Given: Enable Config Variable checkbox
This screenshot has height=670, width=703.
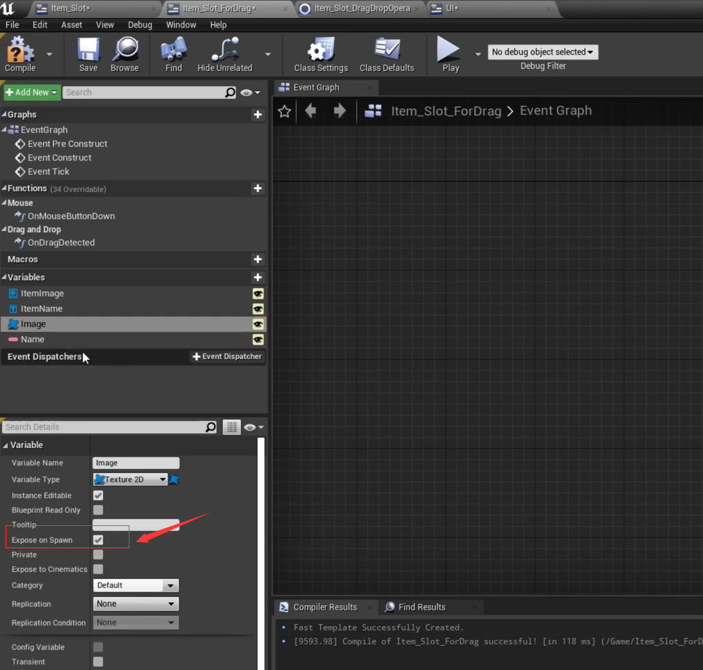Looking at the screenshot, I should [98, 647].
